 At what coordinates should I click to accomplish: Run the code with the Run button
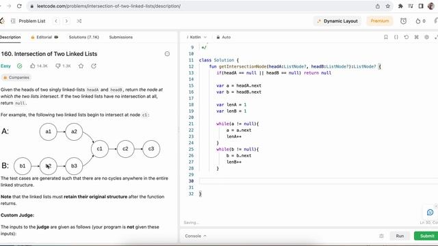click(400, 236)
